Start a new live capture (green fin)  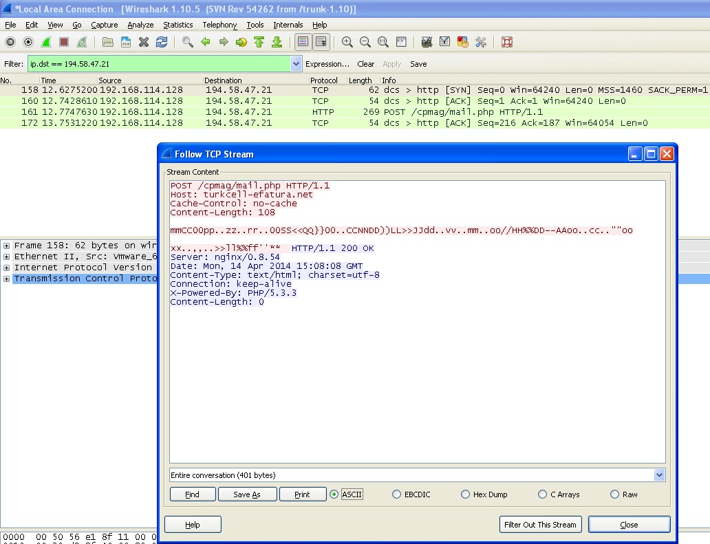coord(46,42)
